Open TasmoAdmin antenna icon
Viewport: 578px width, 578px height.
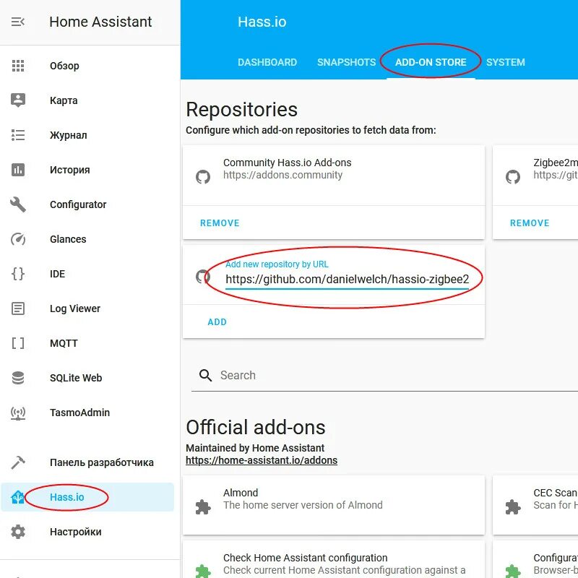[x=17, y=413]
